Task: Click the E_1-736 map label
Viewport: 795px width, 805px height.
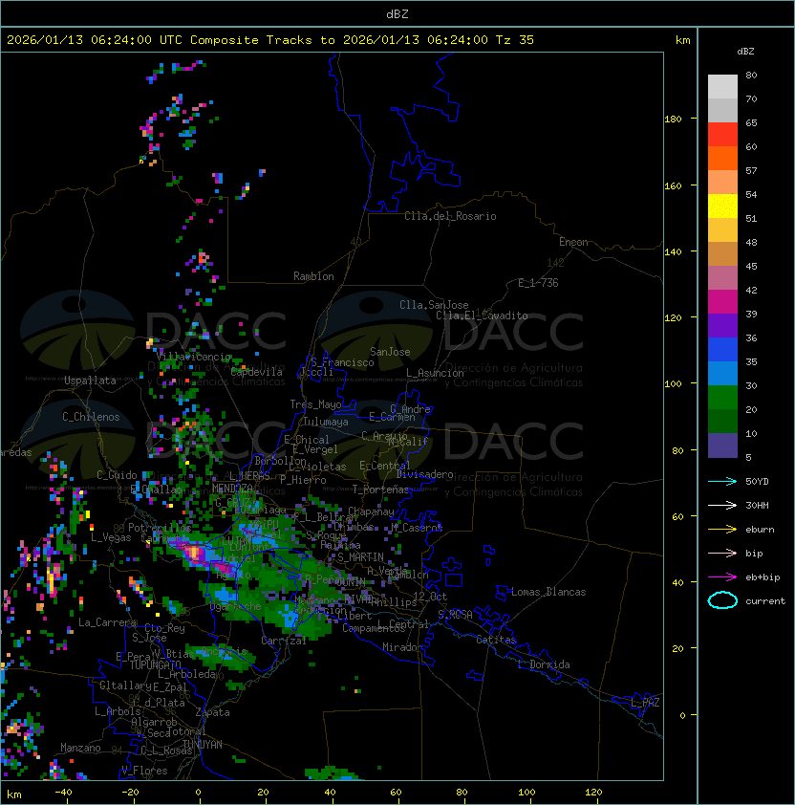Action: [x=538, y=283]
